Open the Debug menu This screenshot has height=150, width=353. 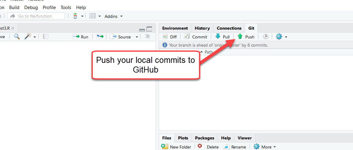[x=31, y=8]
